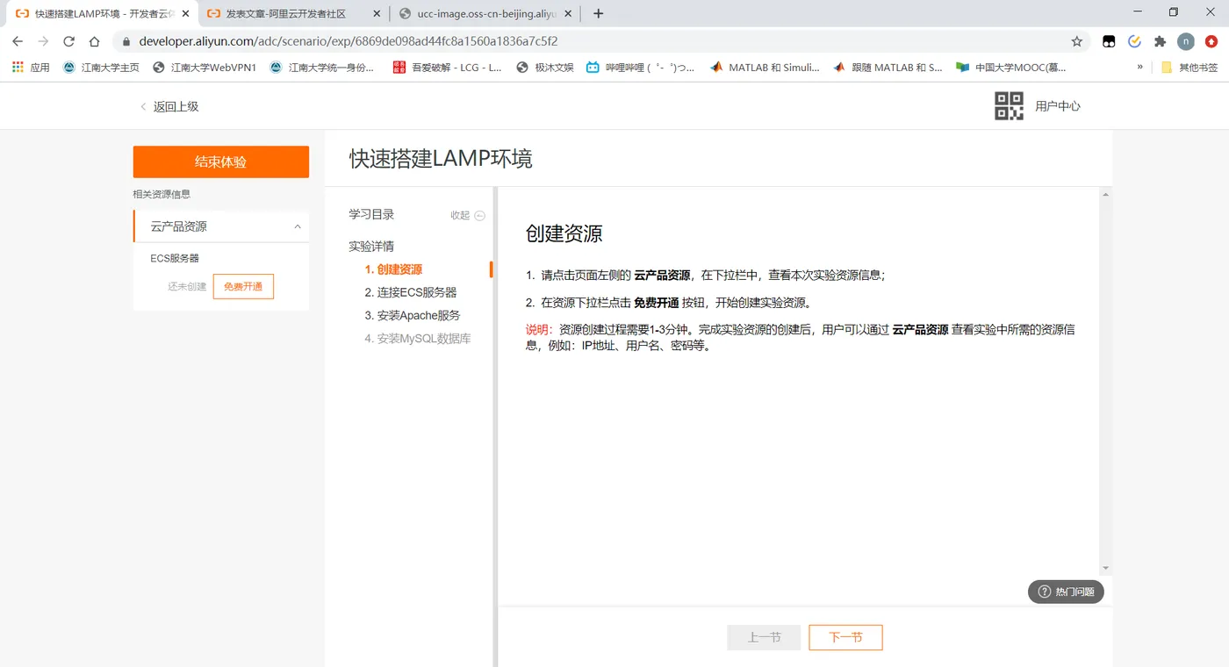Viewport: 1229px width, 667px height.
Task: Collapse the 云产品资源 panel
Action: (298, 226)
